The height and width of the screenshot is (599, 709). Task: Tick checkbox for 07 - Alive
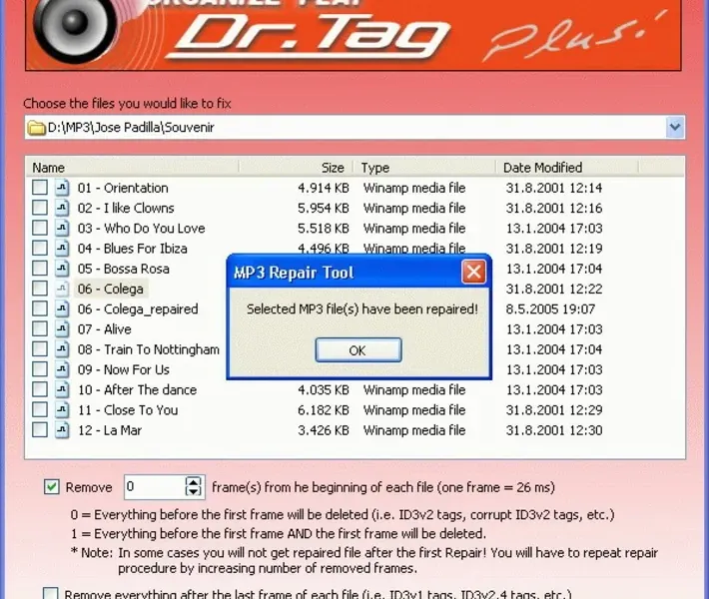pos(40,328)
